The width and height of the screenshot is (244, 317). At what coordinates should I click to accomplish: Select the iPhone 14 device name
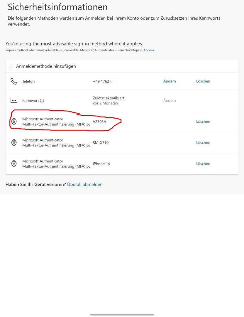tap(101, 163)
